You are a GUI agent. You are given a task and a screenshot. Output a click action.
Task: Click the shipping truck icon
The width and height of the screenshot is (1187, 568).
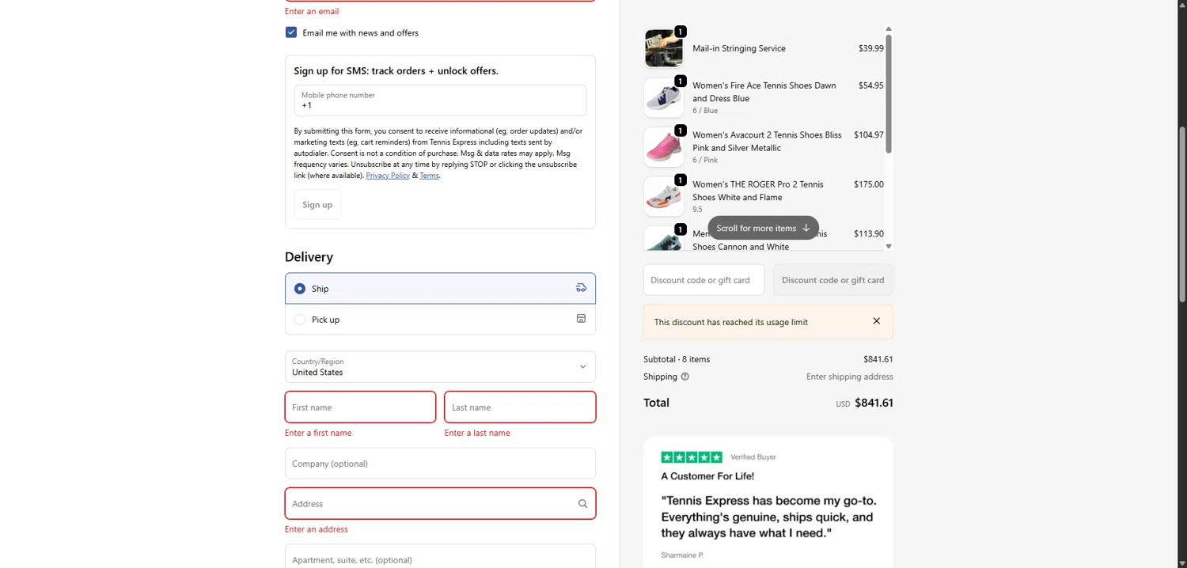tap(581, 288)
